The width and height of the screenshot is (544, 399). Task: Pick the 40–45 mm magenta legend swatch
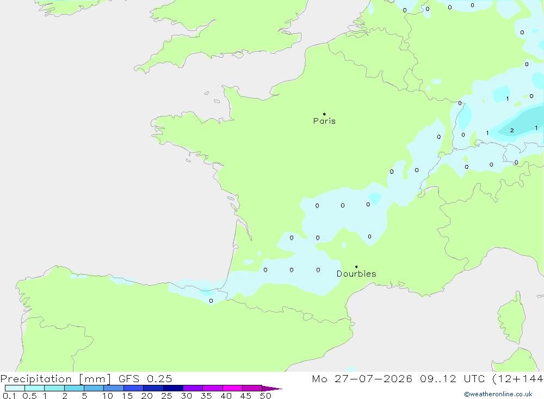[x=232, y=388]
